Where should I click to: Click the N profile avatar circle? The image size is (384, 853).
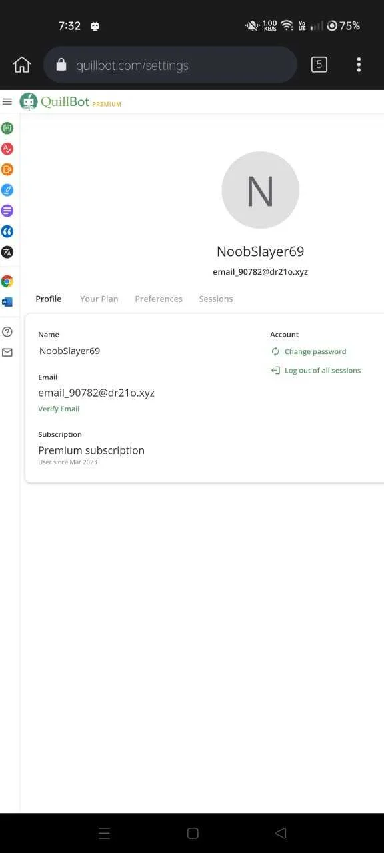(260, 190)
